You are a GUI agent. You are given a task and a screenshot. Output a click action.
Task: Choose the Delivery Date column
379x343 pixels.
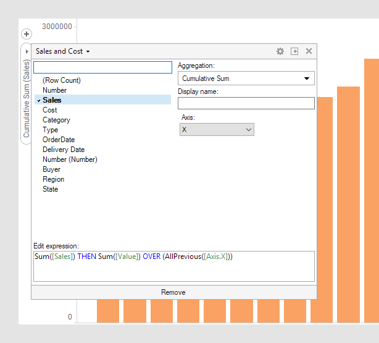tap(64, 150)
